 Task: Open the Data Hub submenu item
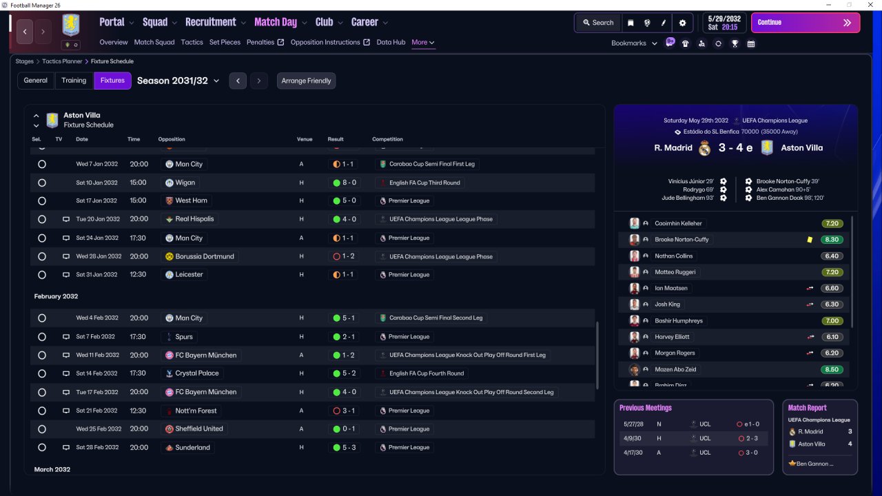391,42
